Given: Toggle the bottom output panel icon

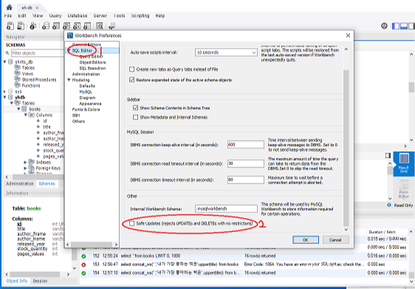Looking at the screenshot, I should [404, 26].
